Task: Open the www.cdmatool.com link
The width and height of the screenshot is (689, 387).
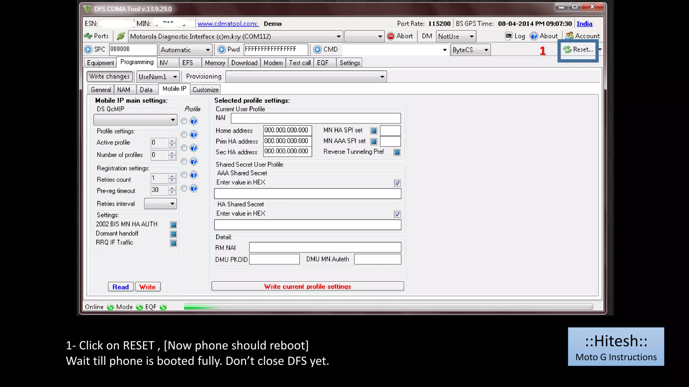Action: [x=228, y=24]
